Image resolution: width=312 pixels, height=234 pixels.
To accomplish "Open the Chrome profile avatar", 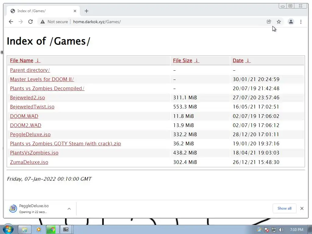I will point(291,22).
